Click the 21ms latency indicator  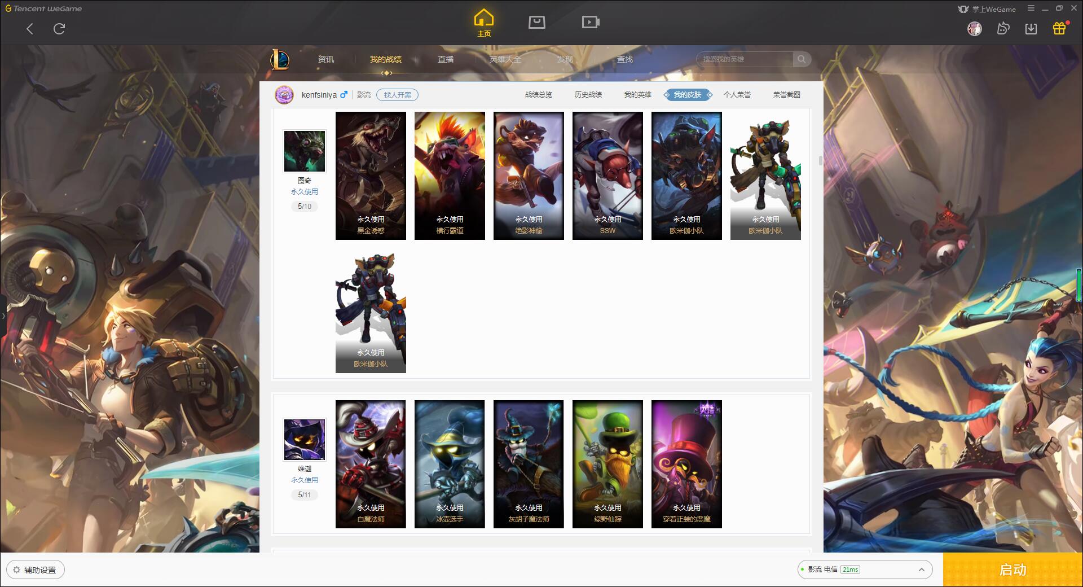(850, 570)
